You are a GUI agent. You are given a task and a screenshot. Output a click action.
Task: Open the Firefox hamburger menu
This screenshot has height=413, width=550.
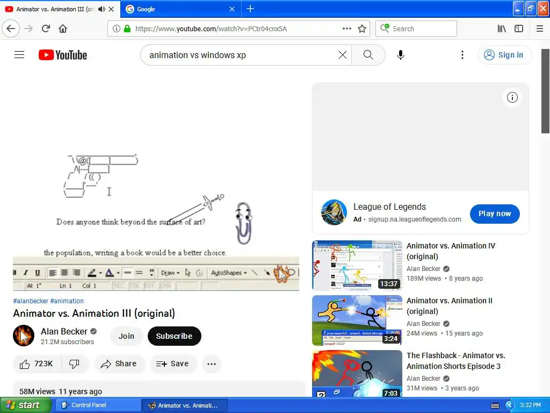click(539, 29)
